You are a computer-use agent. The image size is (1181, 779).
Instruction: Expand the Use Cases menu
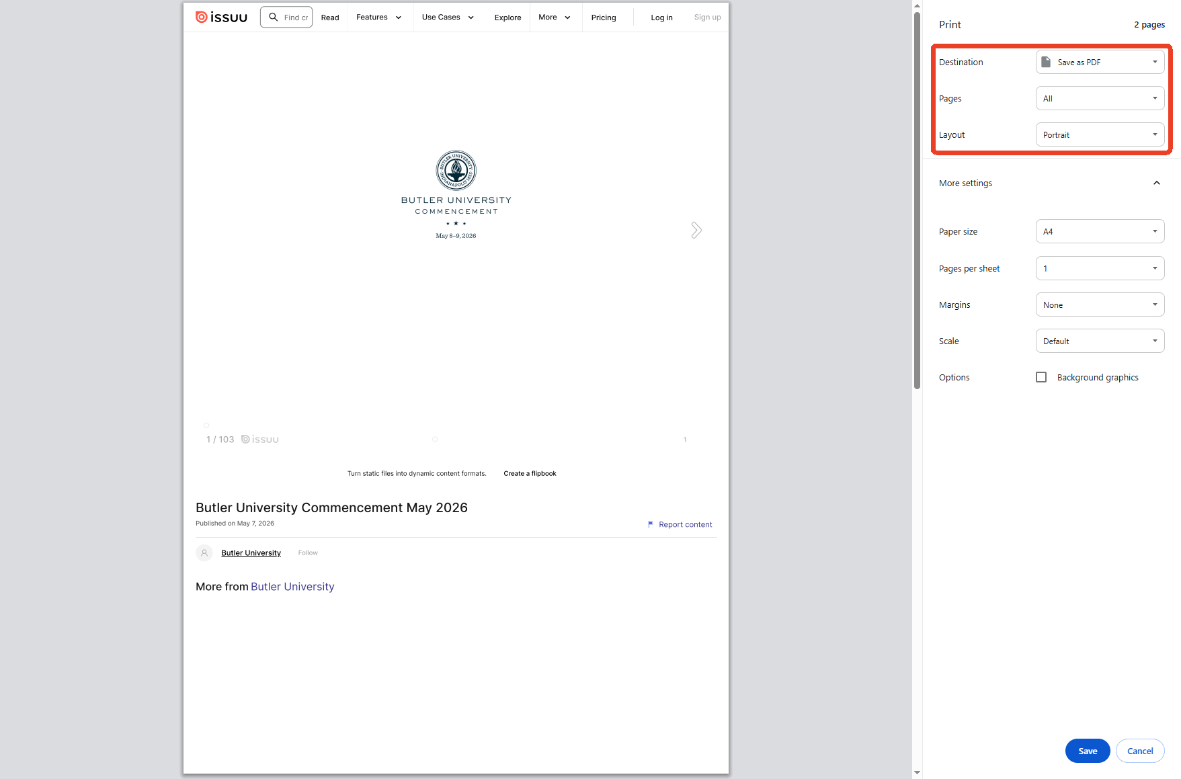click(x=448, y=17)
